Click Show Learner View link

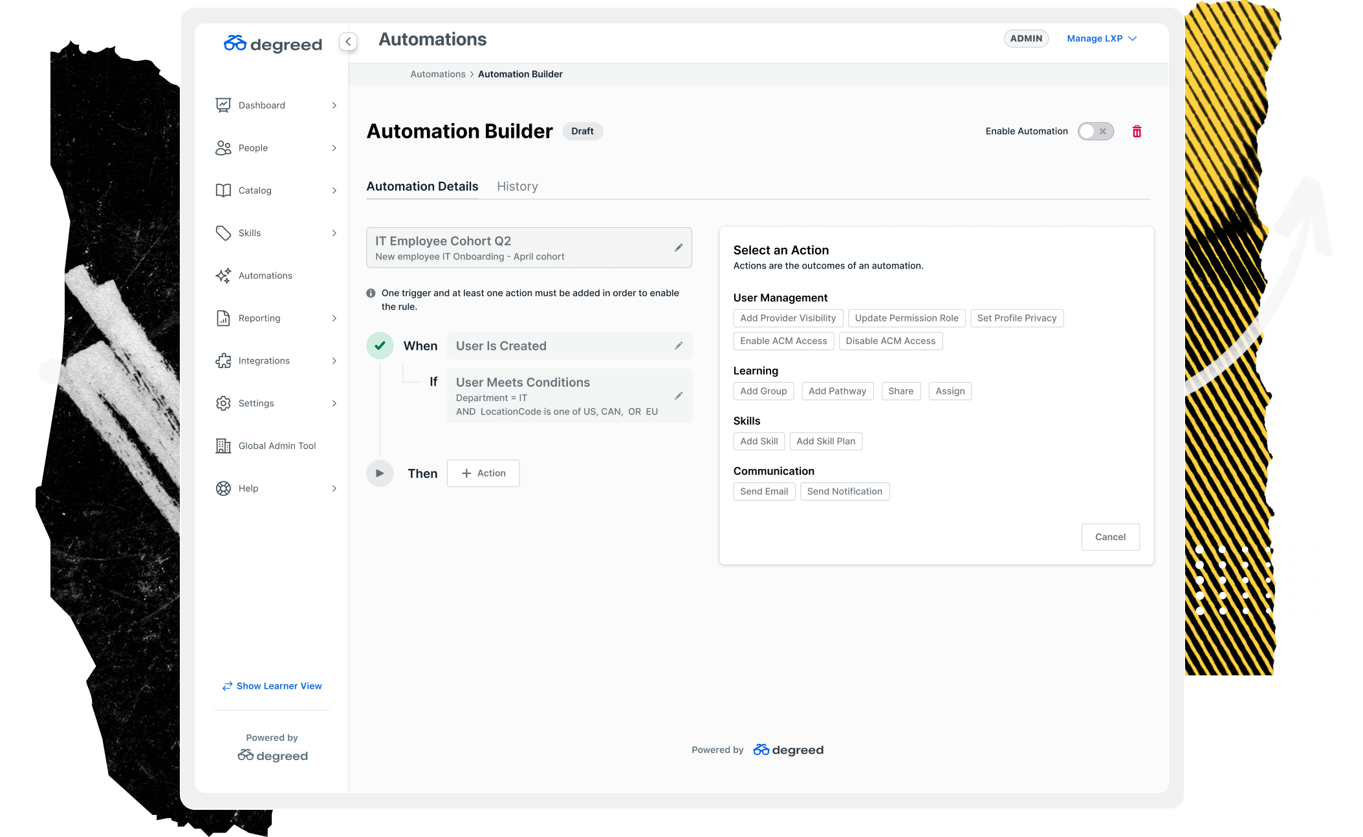[x=272, y=686]
